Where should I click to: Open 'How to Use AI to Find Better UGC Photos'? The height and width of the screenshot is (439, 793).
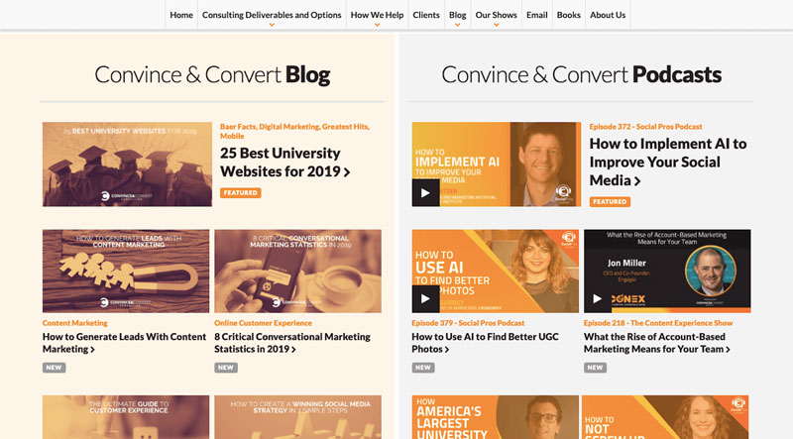pos(485,343)
